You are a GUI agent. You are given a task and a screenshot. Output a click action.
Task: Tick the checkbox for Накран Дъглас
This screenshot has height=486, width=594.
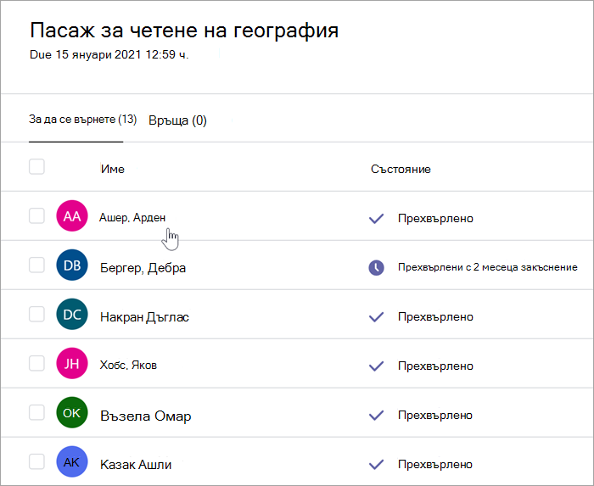coord(36,314)
